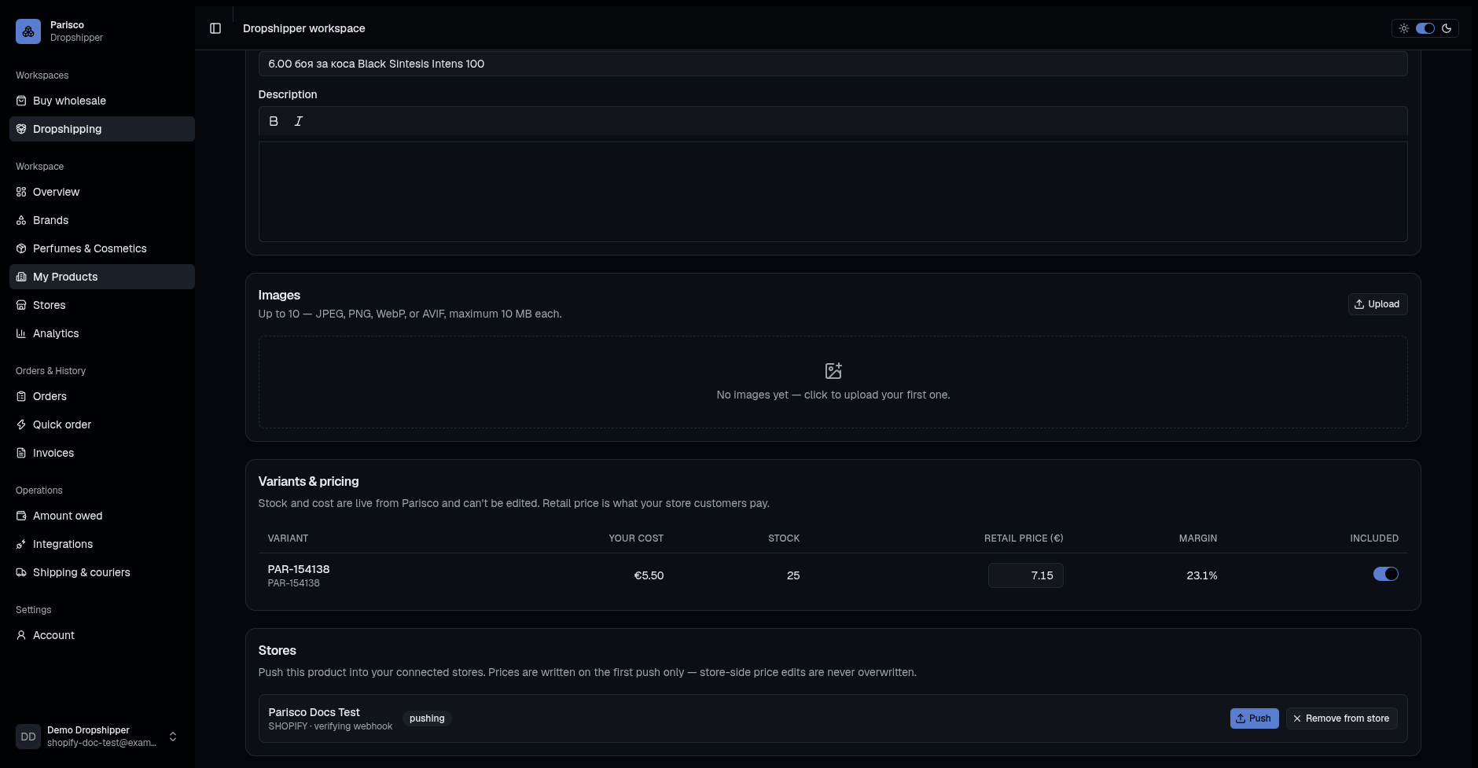The height and width of the screenshot is (768, 1478).
Task: Click the moon dark-mode icon
Action: point(1447,28)
